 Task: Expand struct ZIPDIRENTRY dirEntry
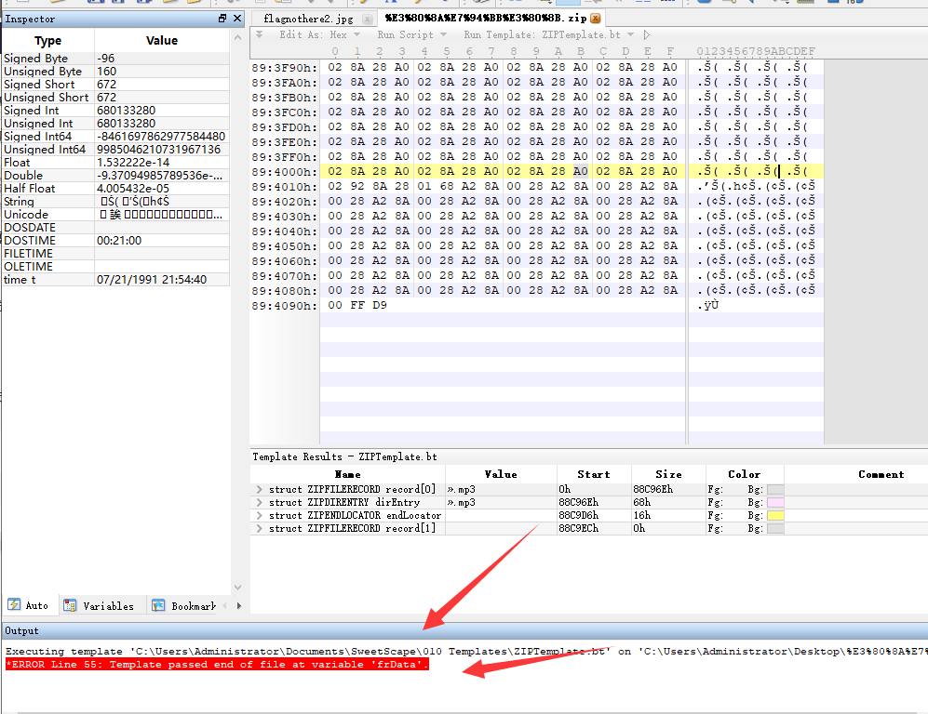click(x=259, y=502)
